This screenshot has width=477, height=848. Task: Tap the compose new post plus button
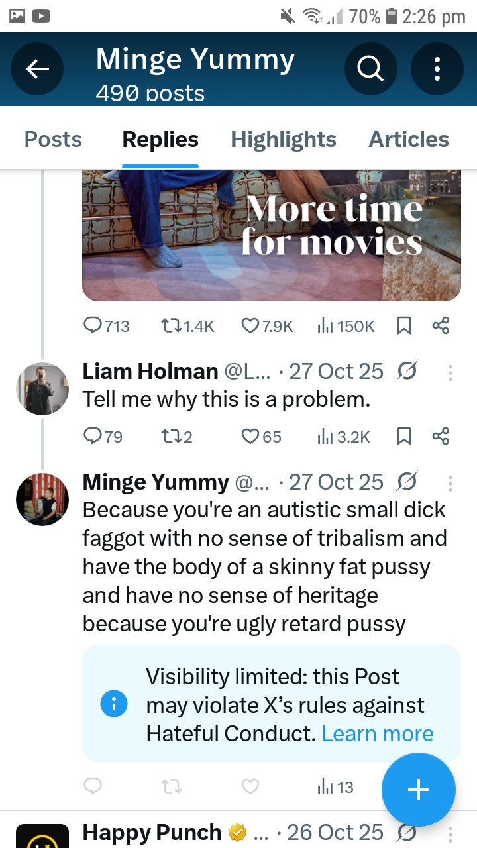418,790
